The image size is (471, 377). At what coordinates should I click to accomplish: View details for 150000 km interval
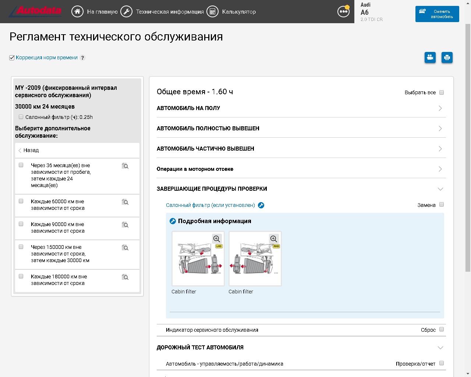point(125,248)
